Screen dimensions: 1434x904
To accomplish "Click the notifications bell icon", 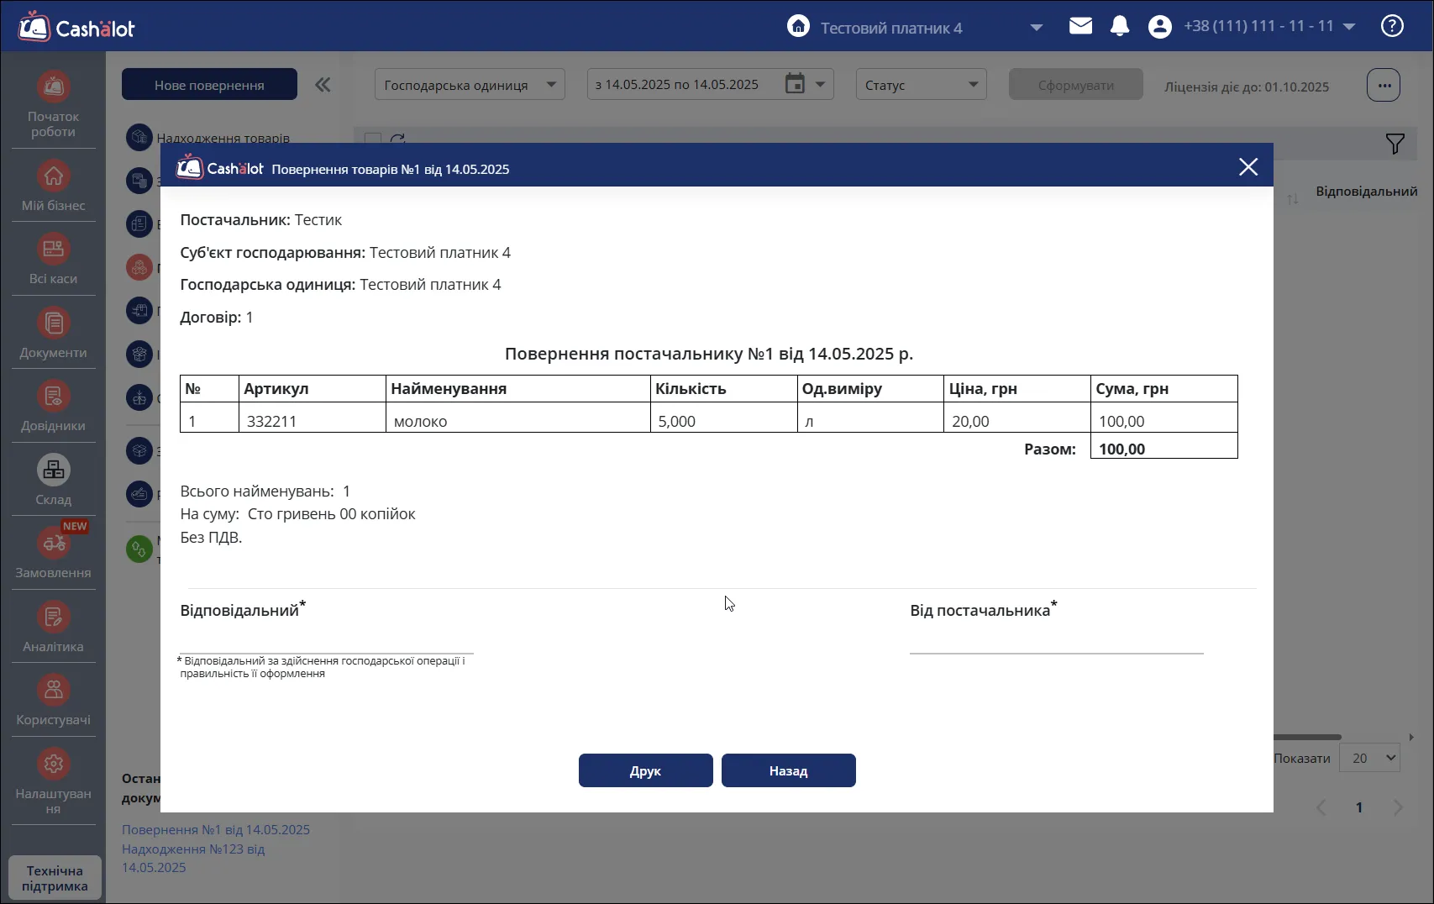I will (x=1120, y=26).
